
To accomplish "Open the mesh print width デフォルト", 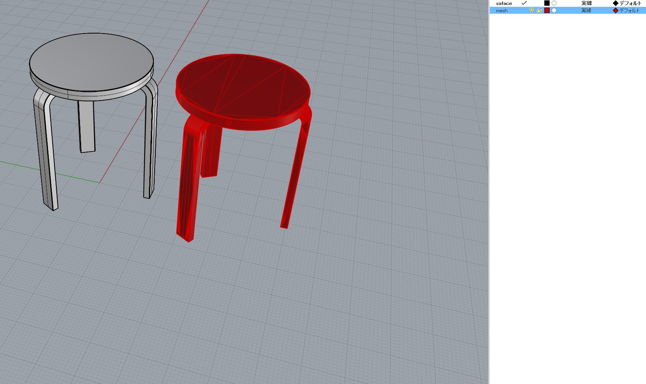I will coord(629,11).
